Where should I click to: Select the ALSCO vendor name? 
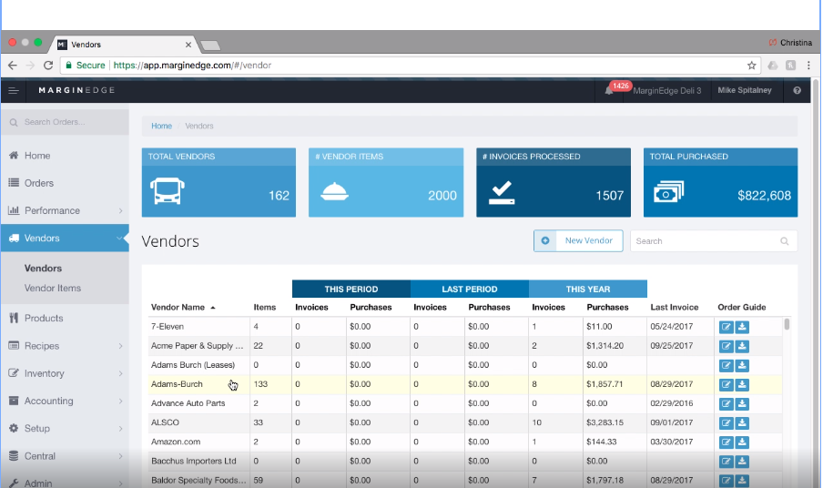point(165,423)
